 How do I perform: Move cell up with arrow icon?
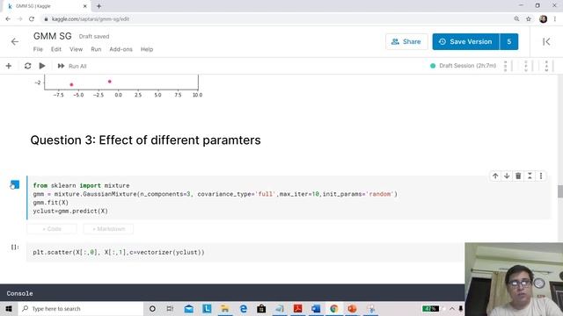point(495,176)
